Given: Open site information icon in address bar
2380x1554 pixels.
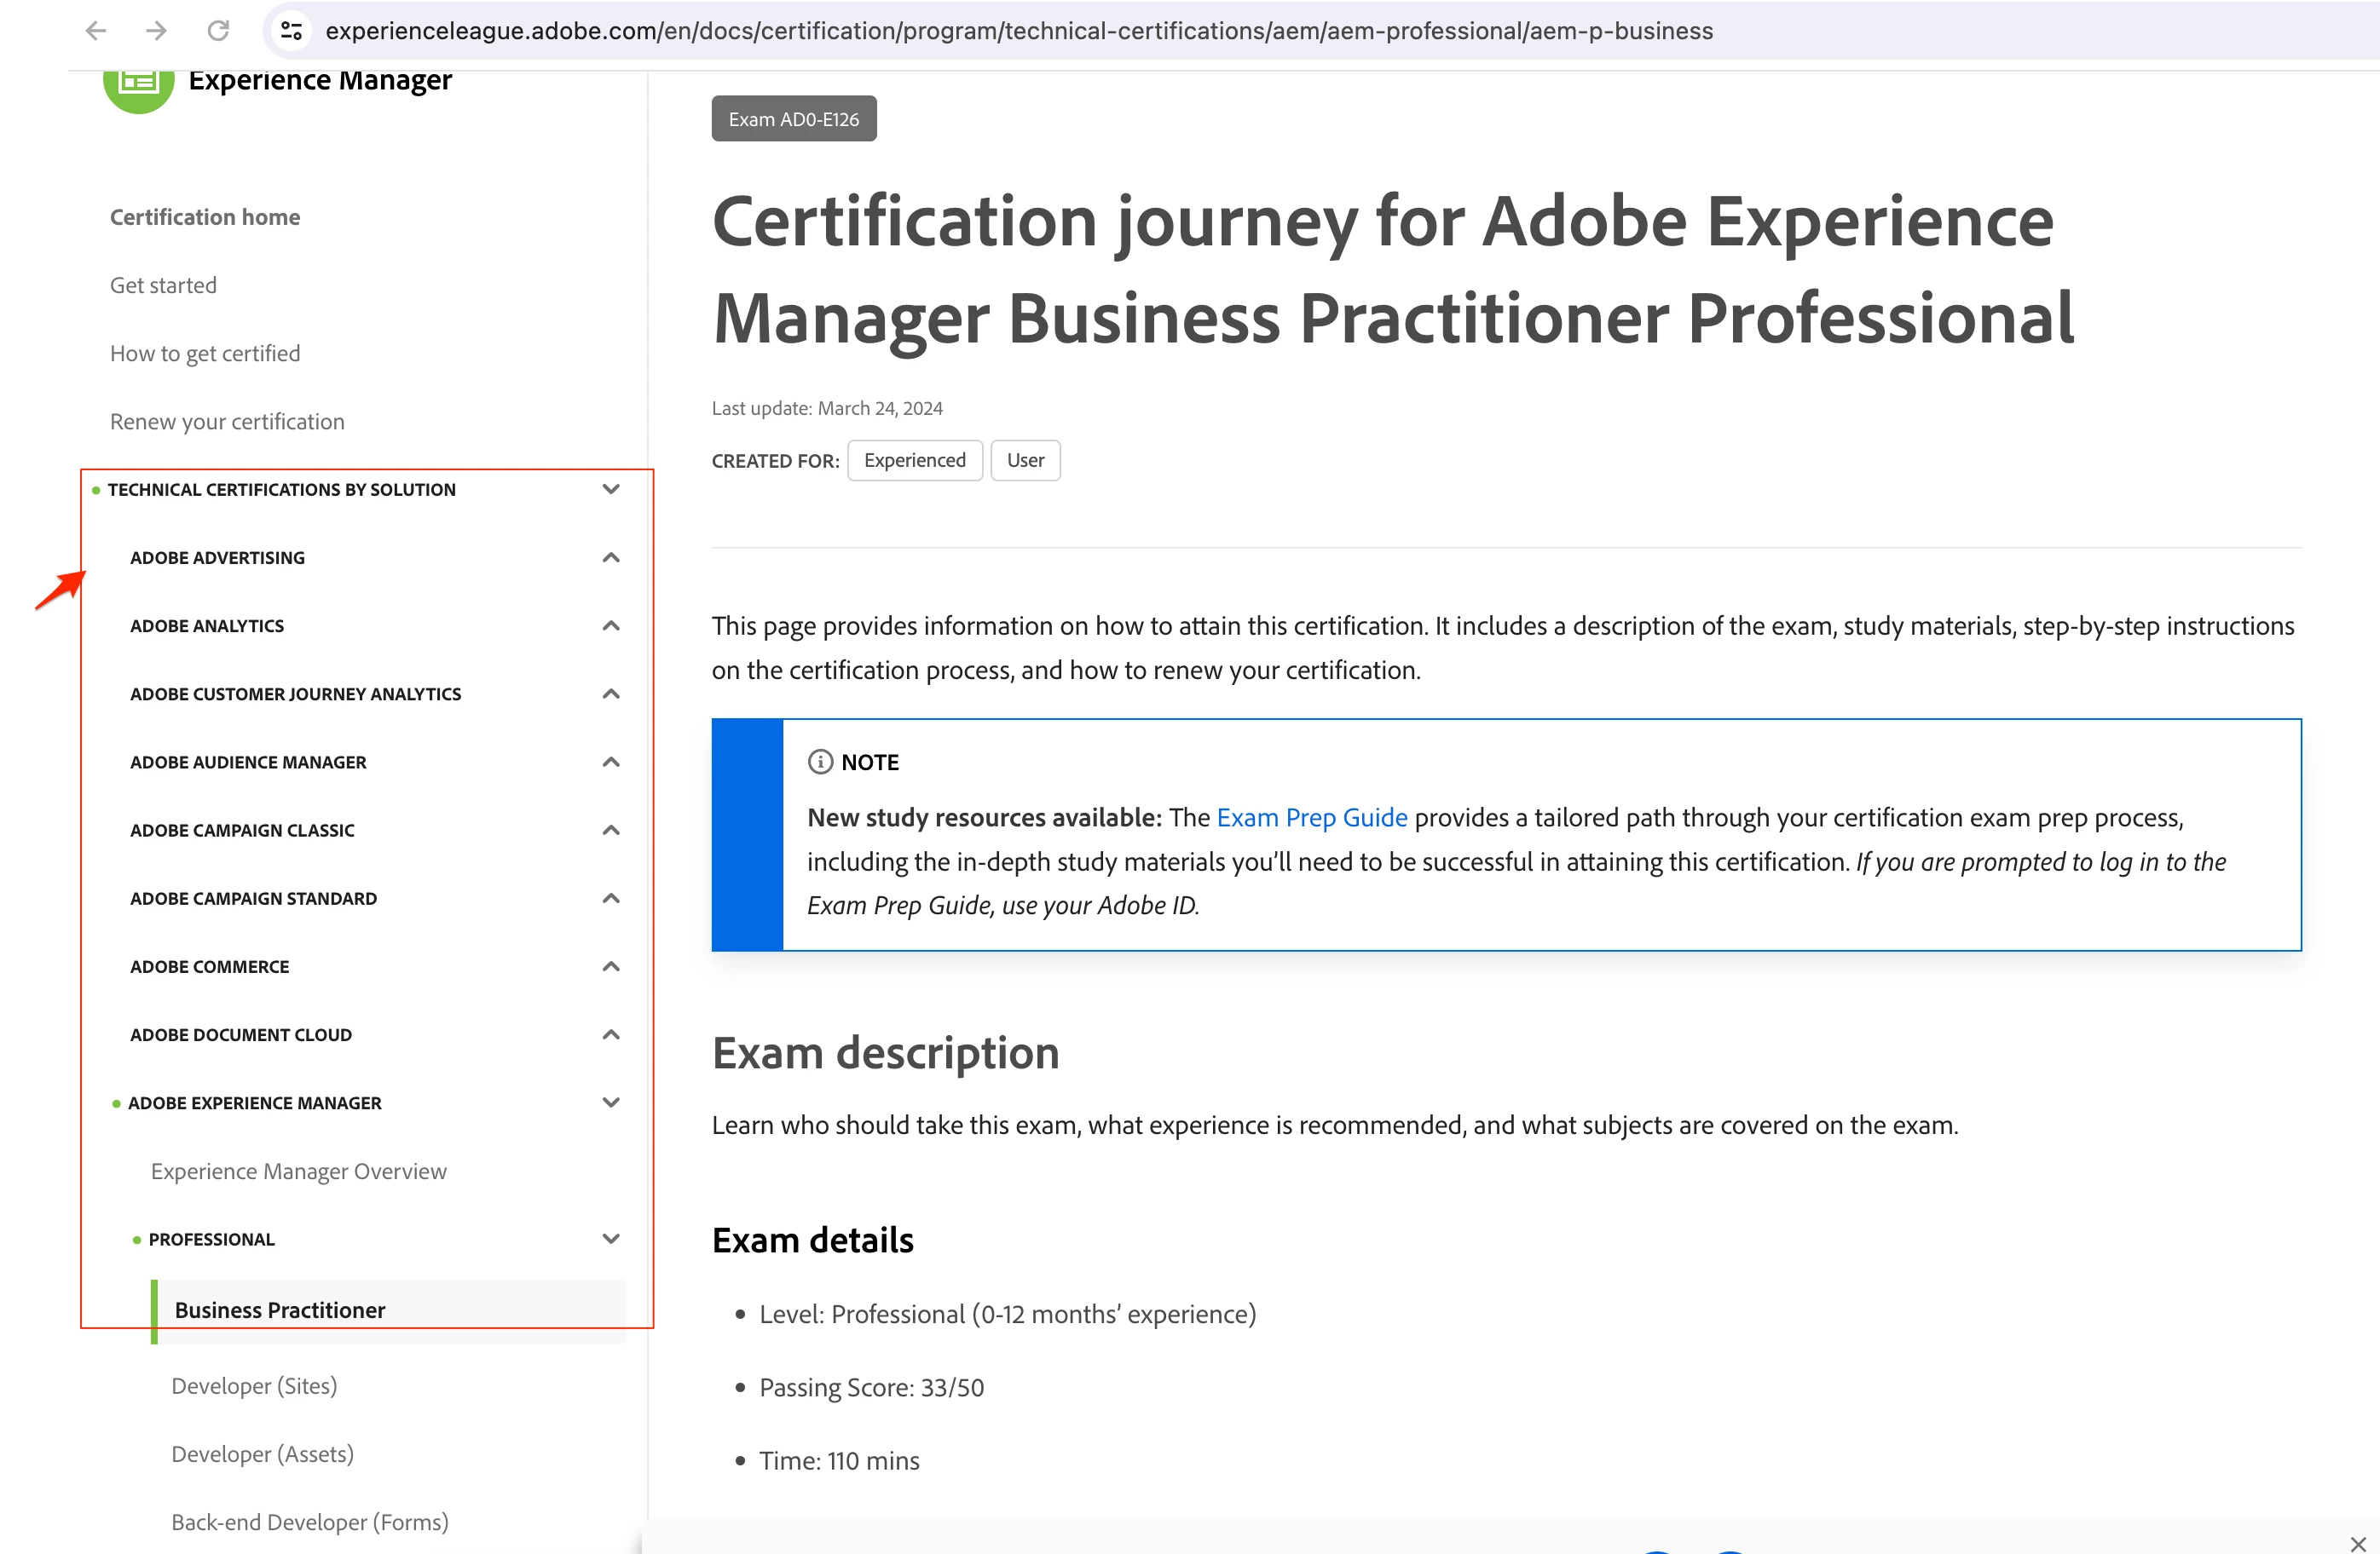Looking at the screenshot, I should (291, 31).
